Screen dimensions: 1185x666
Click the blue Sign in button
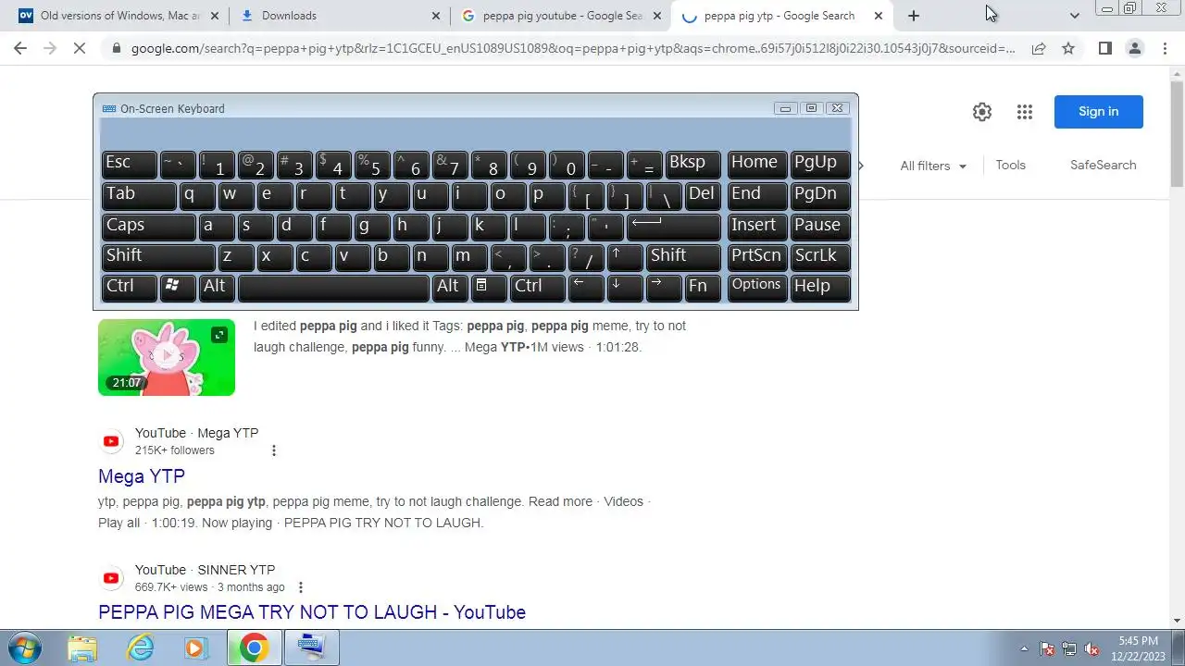[x=1098, y=112]
